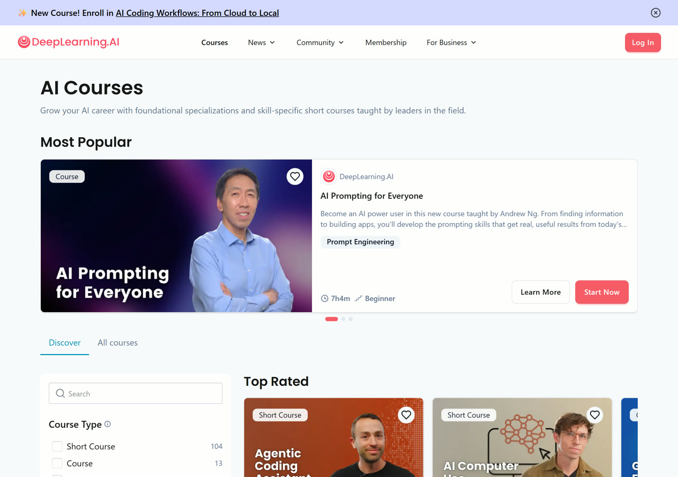Viewport: 678px width, 477px height.
Task: Click the AI Prompting for Everyone banner image
Action: point(176,236)
